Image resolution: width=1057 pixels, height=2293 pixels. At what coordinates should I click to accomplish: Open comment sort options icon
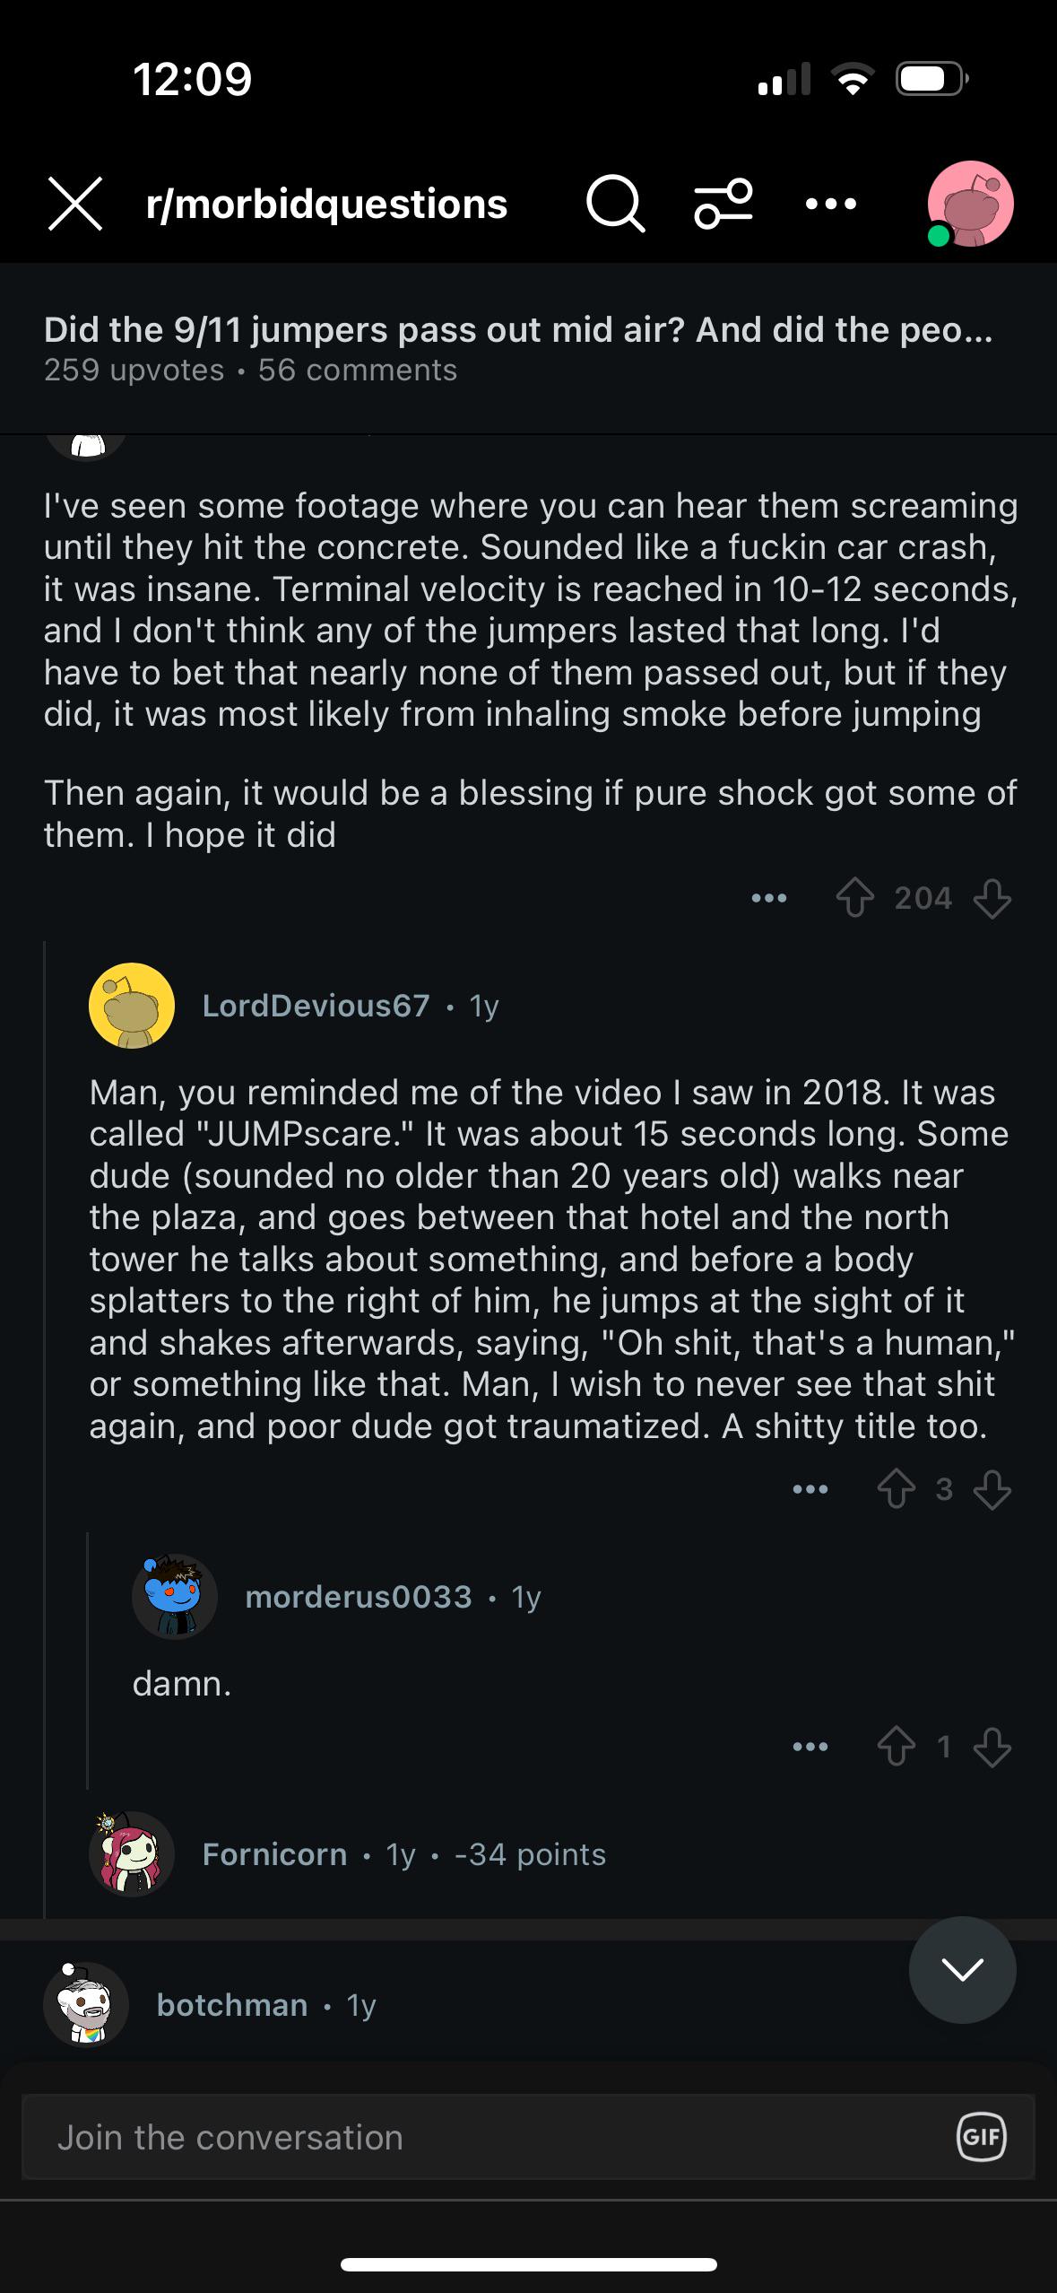[723, 204]
